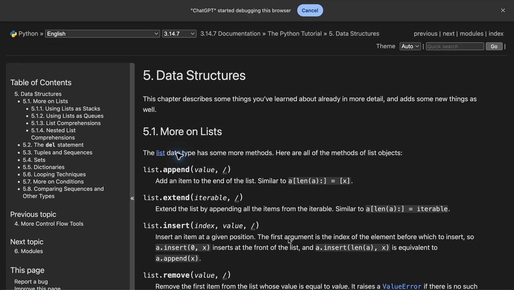Image resolution: width=514 pixels, height=290 pixels.
Task: Open the modules link
Action: coord(472,33)
